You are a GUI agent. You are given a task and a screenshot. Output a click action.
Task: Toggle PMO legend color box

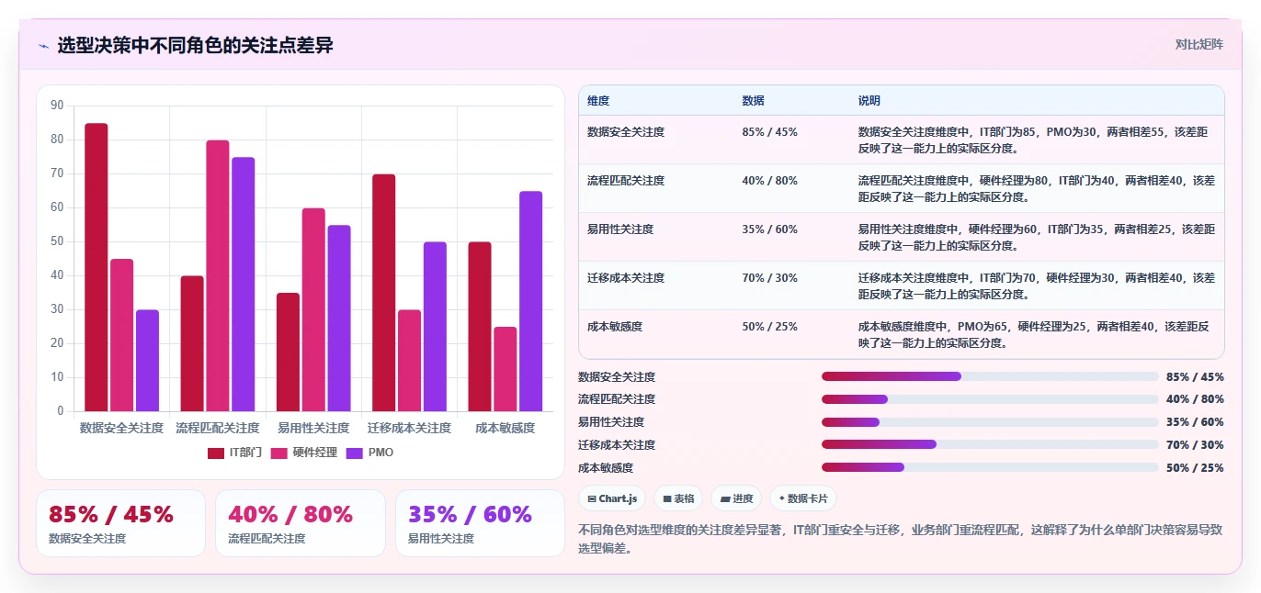[355, 453]
